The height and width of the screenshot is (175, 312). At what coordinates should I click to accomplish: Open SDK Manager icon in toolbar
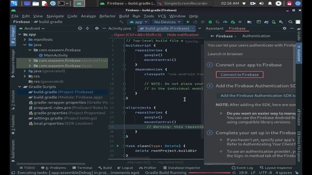281,22
